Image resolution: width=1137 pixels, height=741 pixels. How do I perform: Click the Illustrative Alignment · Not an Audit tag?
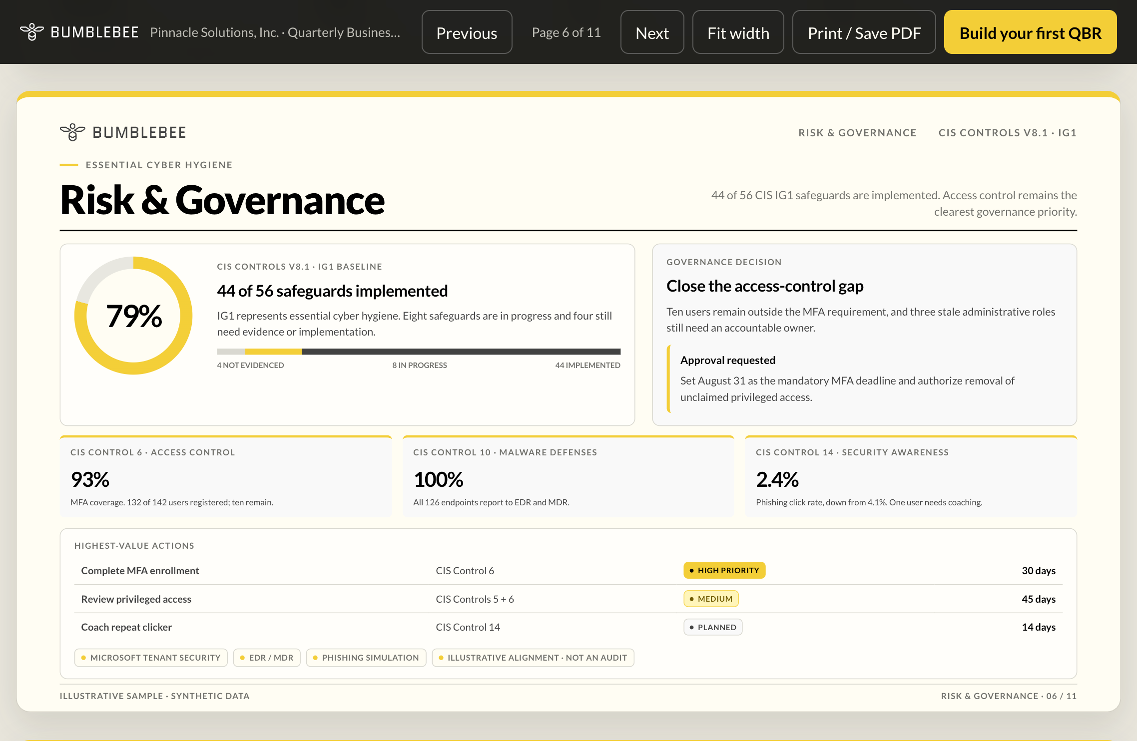(x=533, y=658)
